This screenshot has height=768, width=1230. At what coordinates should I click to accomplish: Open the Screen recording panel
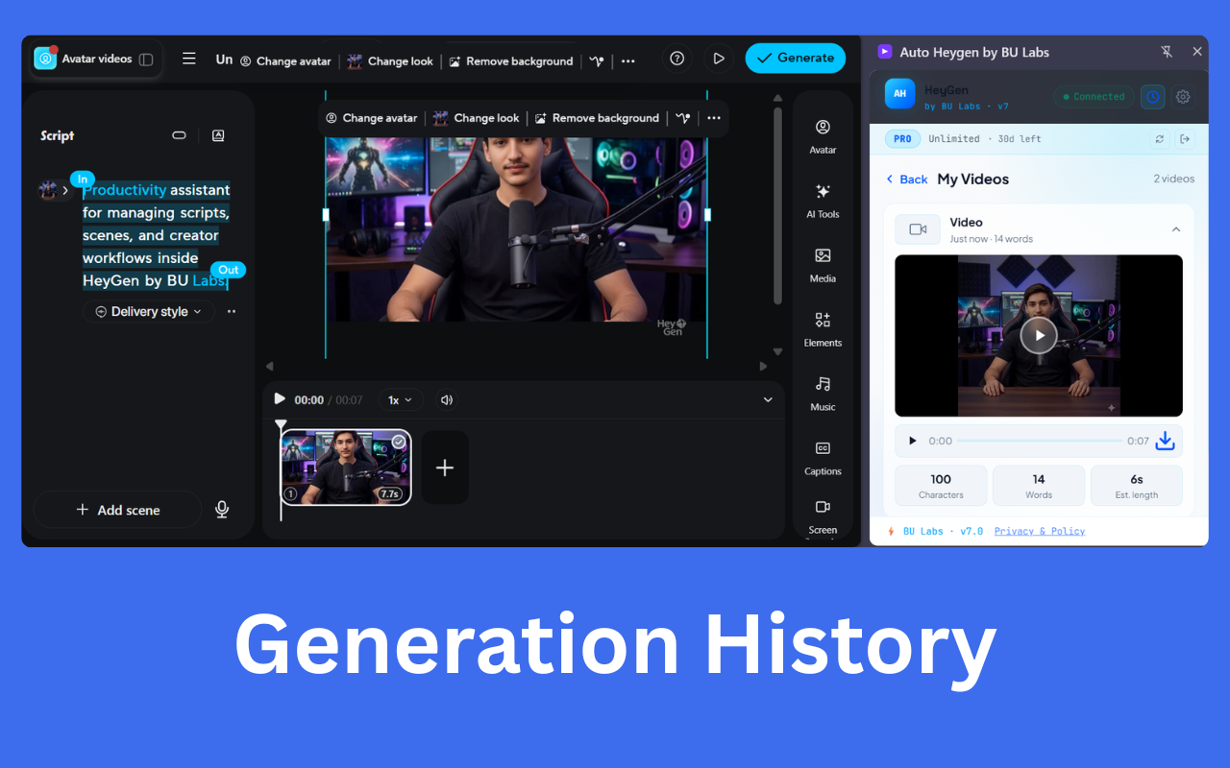[823, 516]
